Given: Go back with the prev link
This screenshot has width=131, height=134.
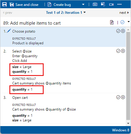Looking at the screenshot, I should (x=8, y=13).
